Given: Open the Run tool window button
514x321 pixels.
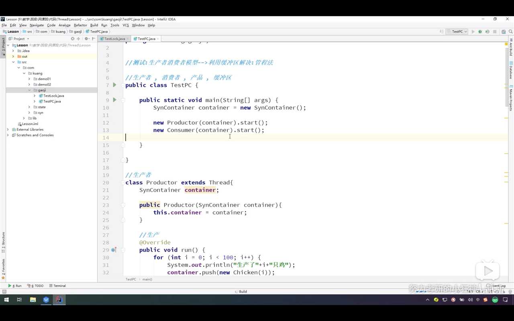Looking at the screenshot, I should [15, 286].
